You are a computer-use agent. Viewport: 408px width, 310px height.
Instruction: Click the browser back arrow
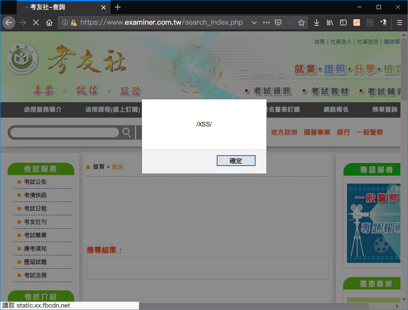[x=9, y=23]
